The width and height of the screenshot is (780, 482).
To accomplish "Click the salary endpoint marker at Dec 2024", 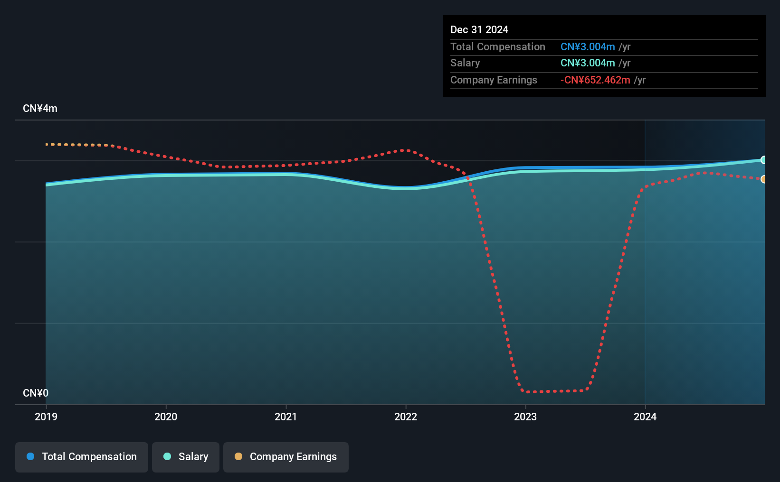I will coord(763,160).
